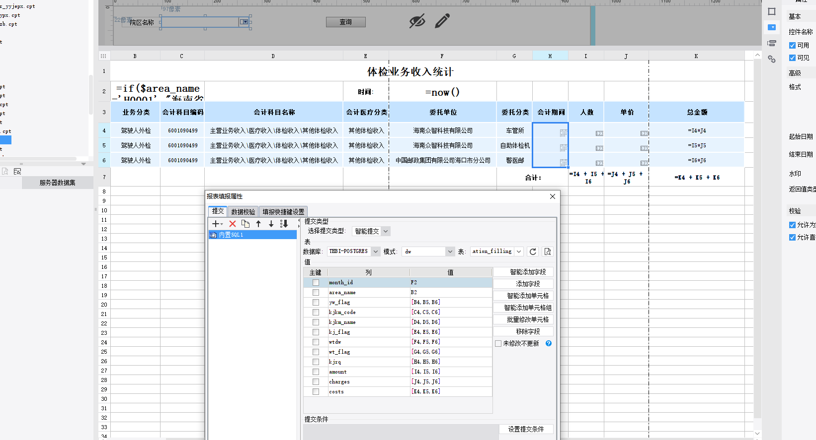Click vertical scrollbar up arrow of sheet
816x440 pixels.
(757, 55)
